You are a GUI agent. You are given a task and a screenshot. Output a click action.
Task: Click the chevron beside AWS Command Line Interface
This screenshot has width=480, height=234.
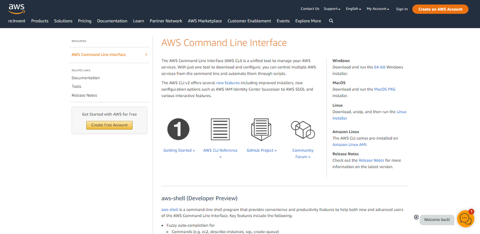point(146,54)
